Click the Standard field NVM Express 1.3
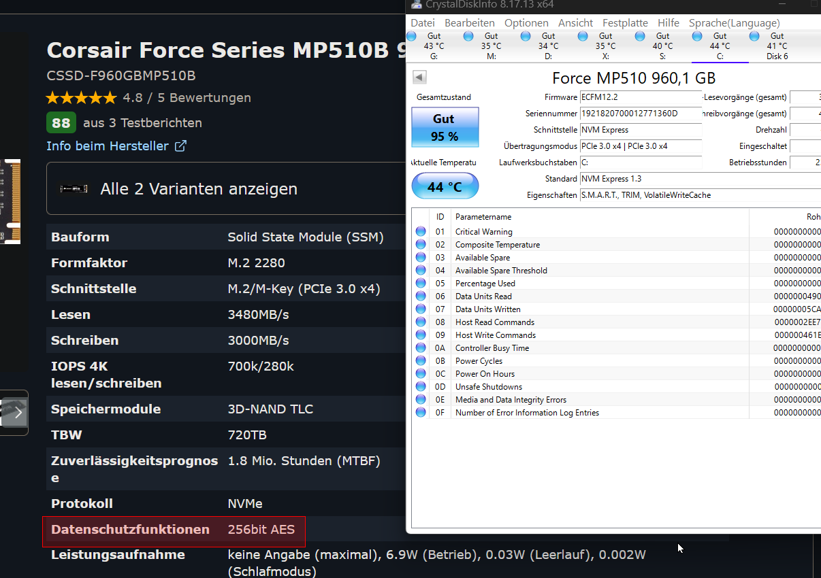 pyautogui.click(x=700, y=179)
